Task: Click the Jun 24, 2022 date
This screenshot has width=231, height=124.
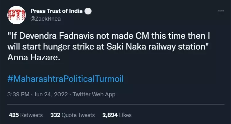Action: tap(51, 94)
